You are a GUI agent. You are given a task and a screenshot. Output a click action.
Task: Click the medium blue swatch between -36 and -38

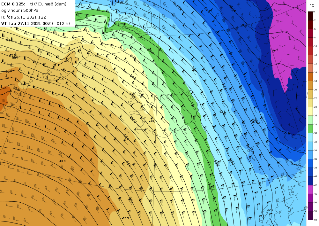(310, 163)
